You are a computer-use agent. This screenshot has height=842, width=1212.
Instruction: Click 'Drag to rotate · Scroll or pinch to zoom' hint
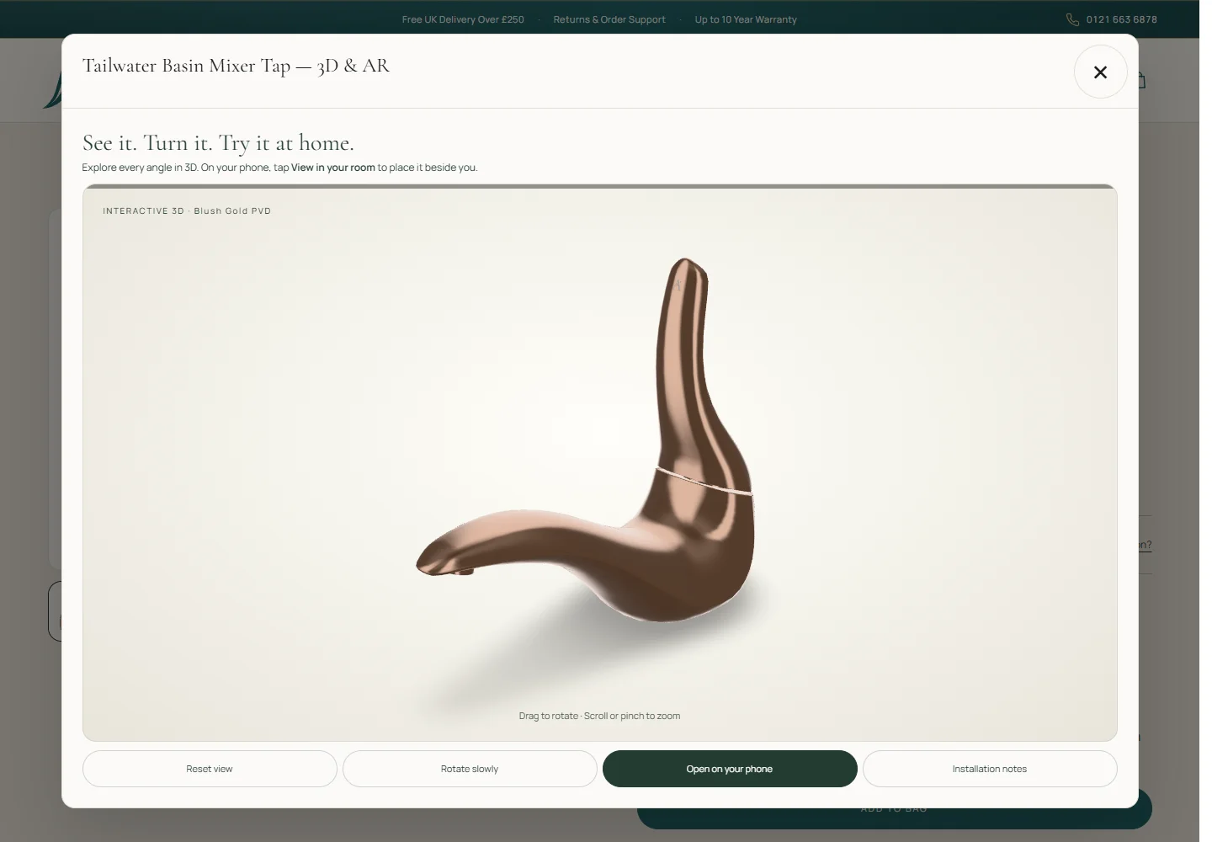[x=599, y=716]
